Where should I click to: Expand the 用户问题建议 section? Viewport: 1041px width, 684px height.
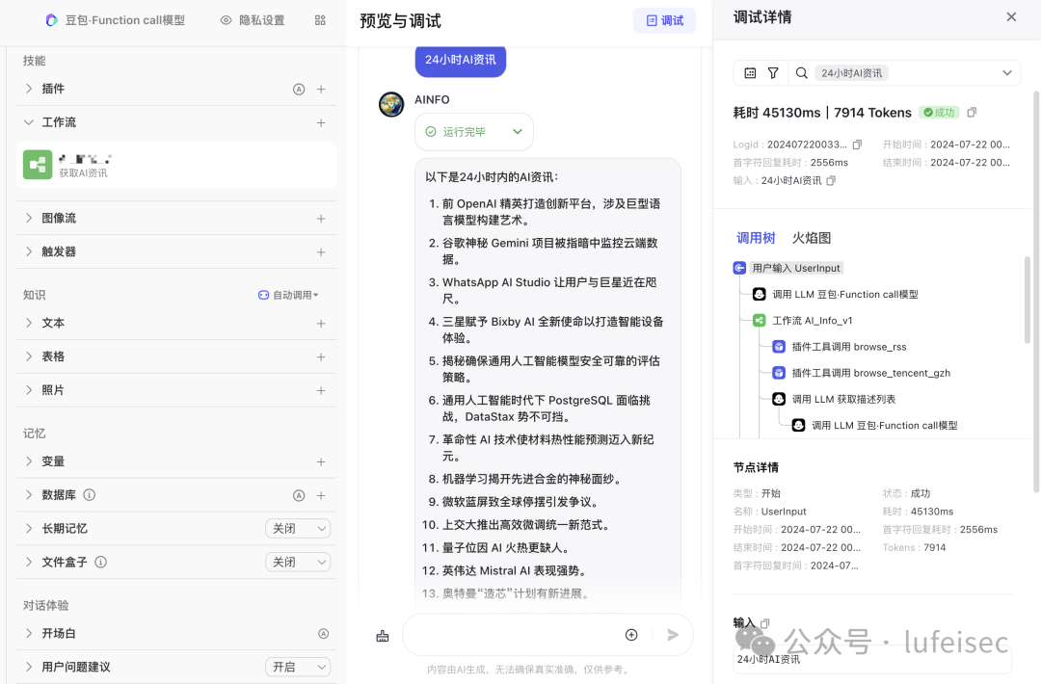29,666
